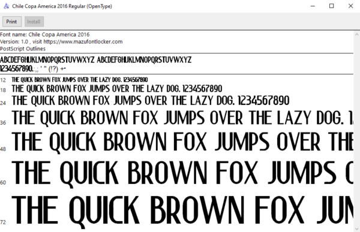
Task: Click the size 24 label
Action: coord(3,103)
